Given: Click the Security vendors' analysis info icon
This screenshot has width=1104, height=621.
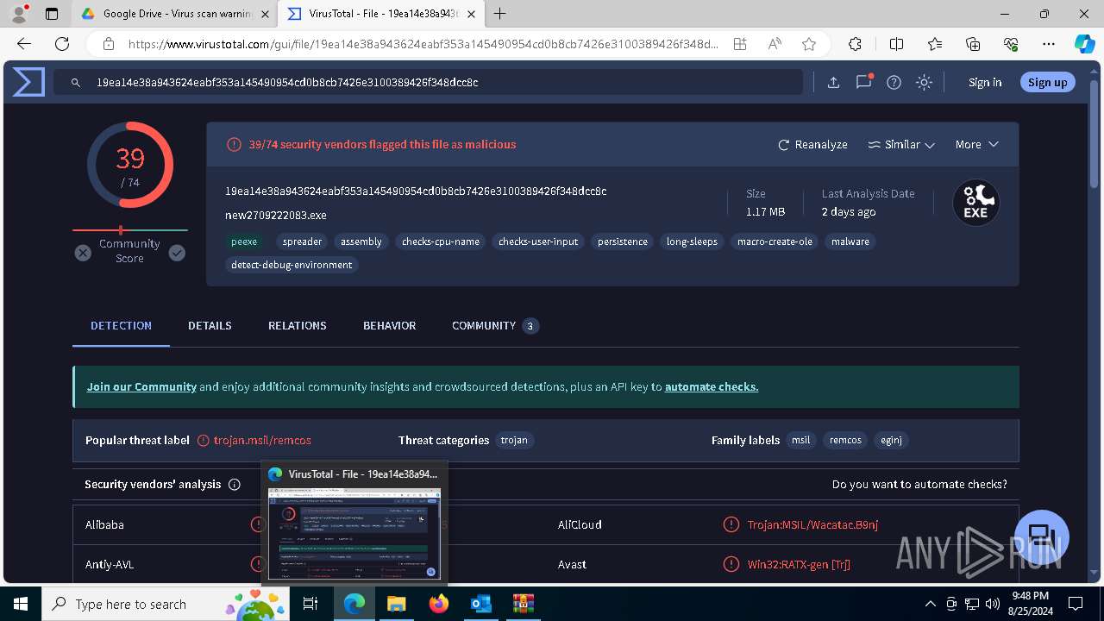Looking at the screenshot, I should (x=234, y=485).
